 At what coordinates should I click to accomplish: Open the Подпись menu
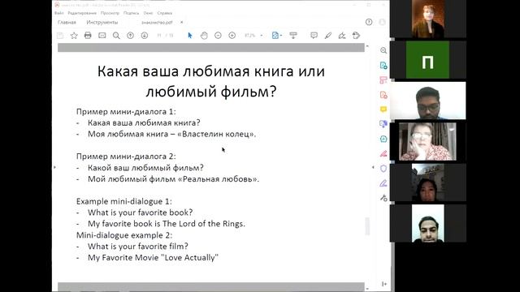pyautogui.click(x=131, y=13)
